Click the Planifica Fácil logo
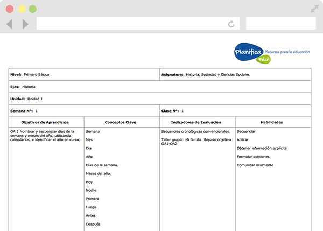 click(252, 53)
